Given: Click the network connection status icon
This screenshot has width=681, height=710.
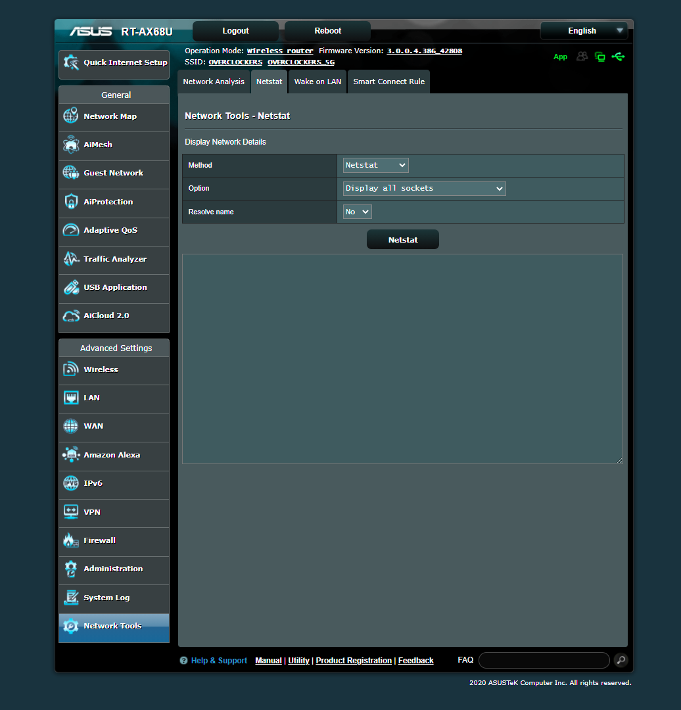Looking at the screenshot, I should 600,57.
